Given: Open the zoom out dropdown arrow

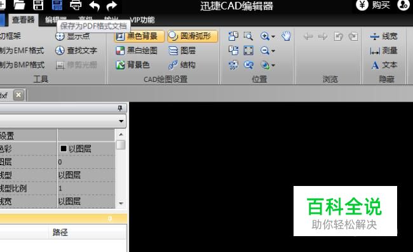Looking at the screenshot, I should click(273, 51).
